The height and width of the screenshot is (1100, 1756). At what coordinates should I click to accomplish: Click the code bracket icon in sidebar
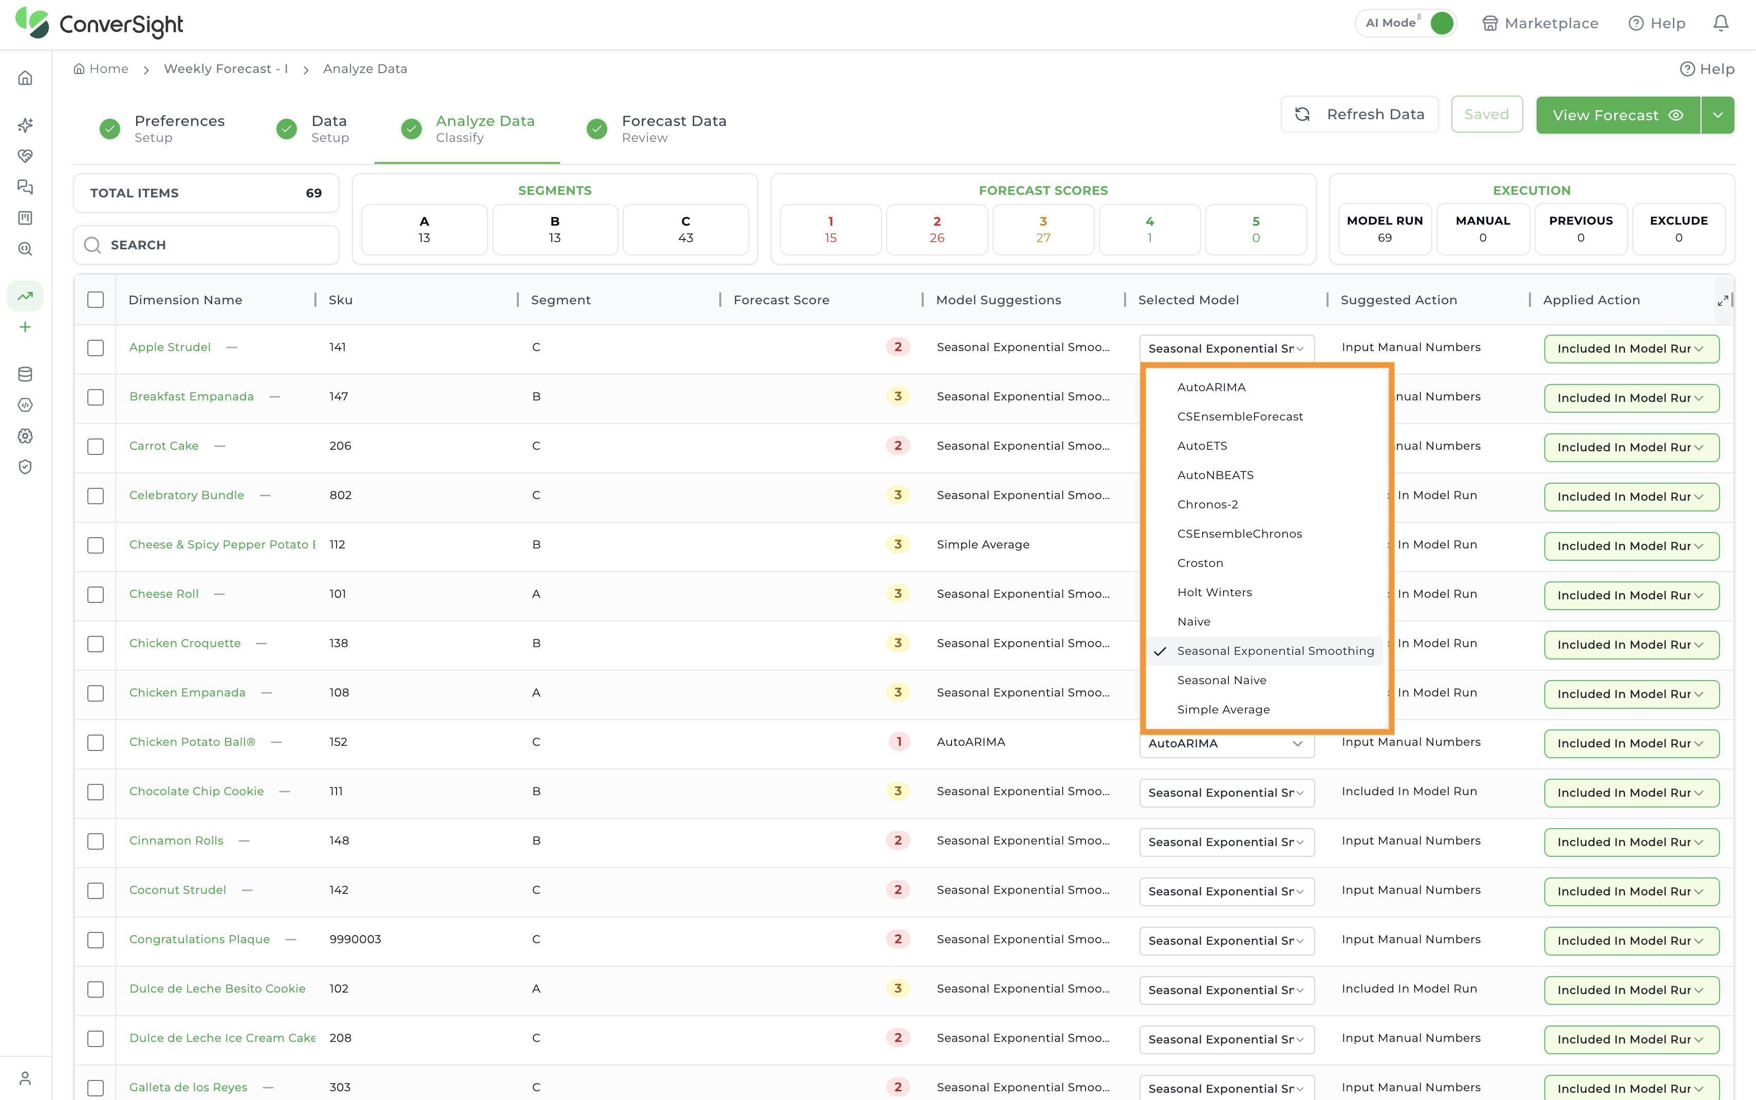pyautogui.click(x=26, y=405)
